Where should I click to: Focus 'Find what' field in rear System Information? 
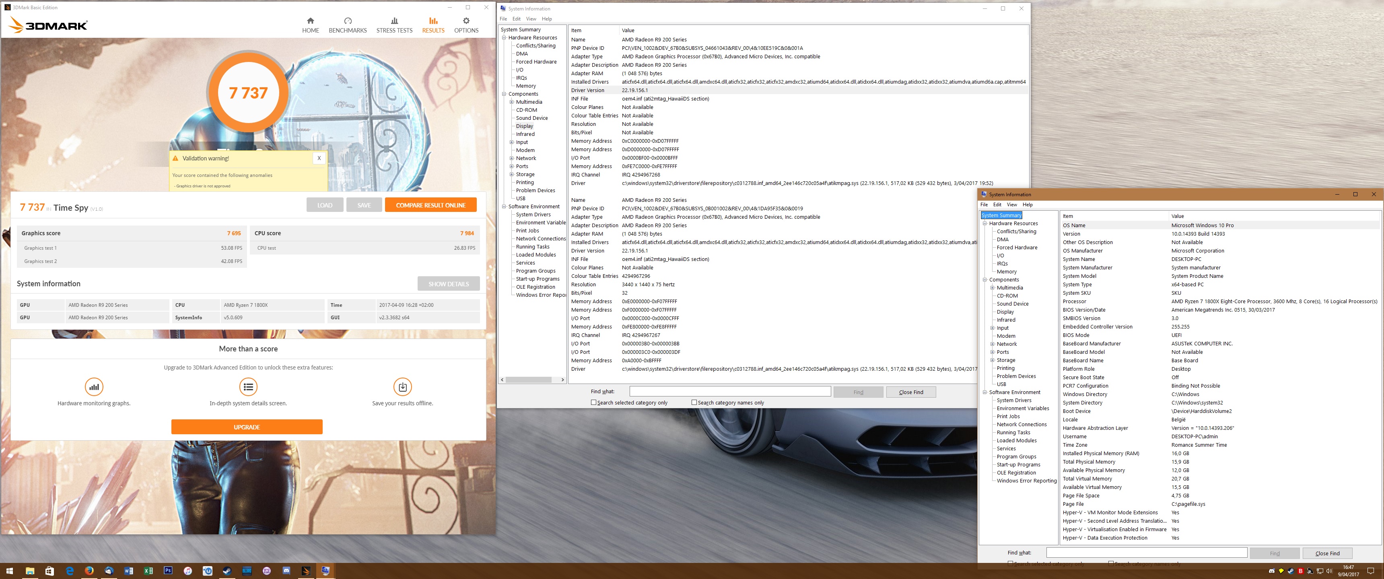coord(730,392)
